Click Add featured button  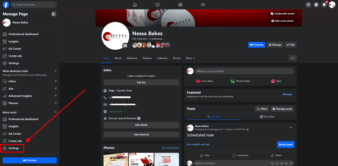(141, 135)
